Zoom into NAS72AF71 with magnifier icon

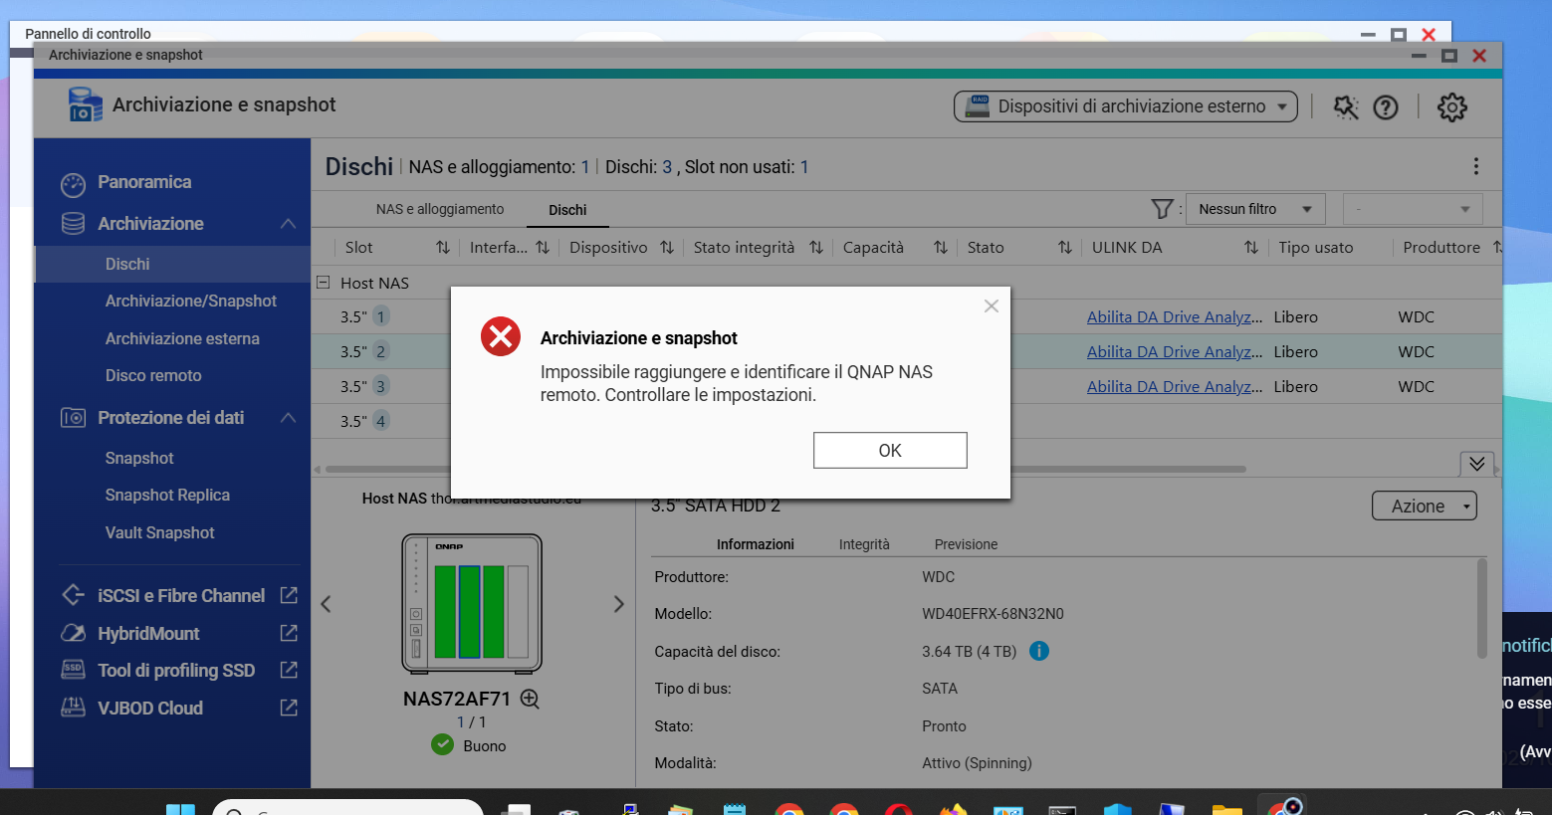(531, 699)
